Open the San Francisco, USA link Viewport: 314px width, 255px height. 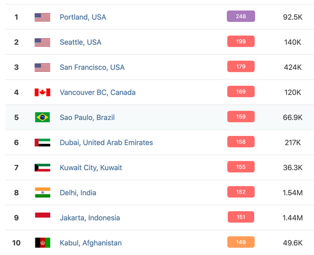tap(92, 67)
